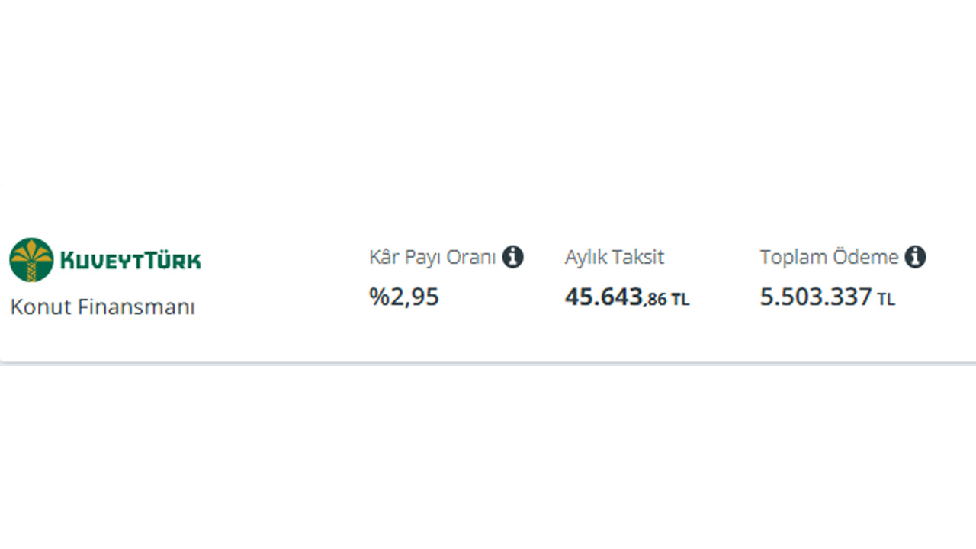Viewport: 976px width, 549px height.
Task: Click the Toplam Ödeme label
Action: point(830,258)
